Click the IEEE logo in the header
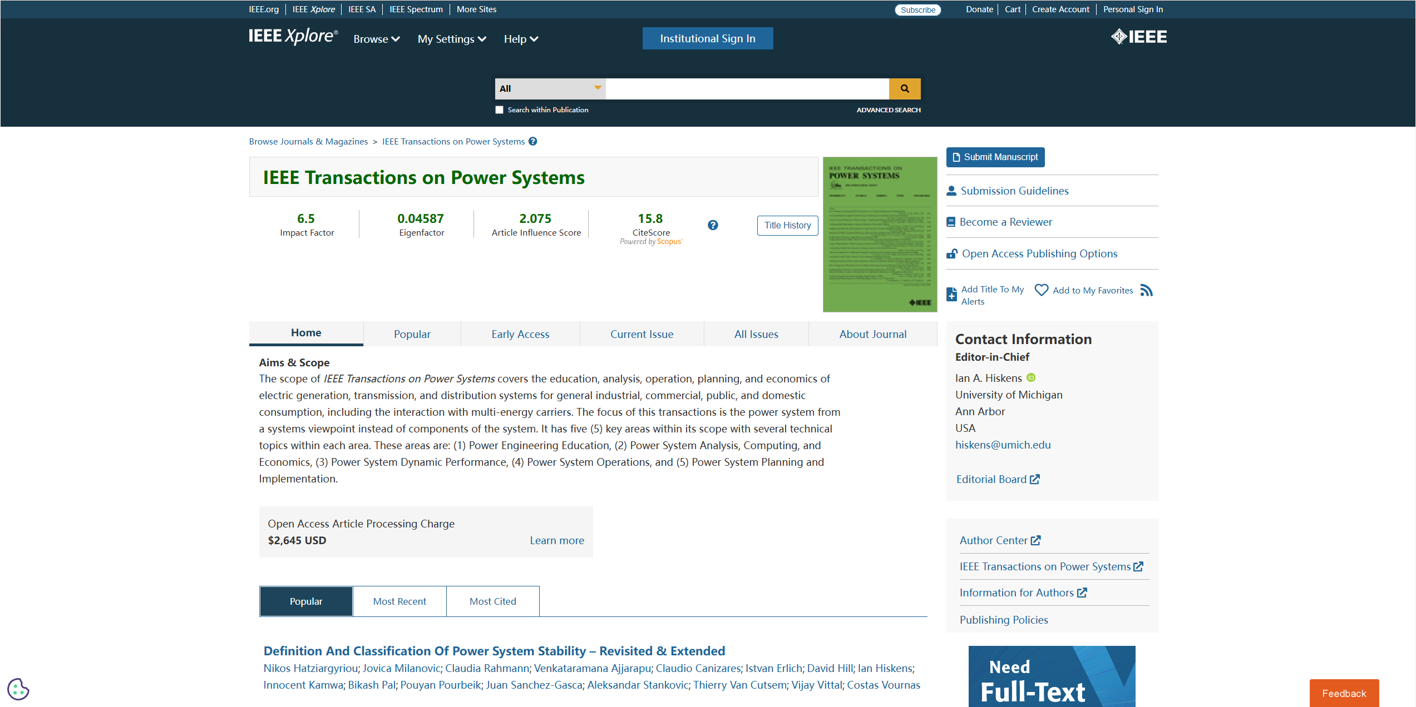The width and height of the screenshot is (1416, 707). [x=1139, y=37]
